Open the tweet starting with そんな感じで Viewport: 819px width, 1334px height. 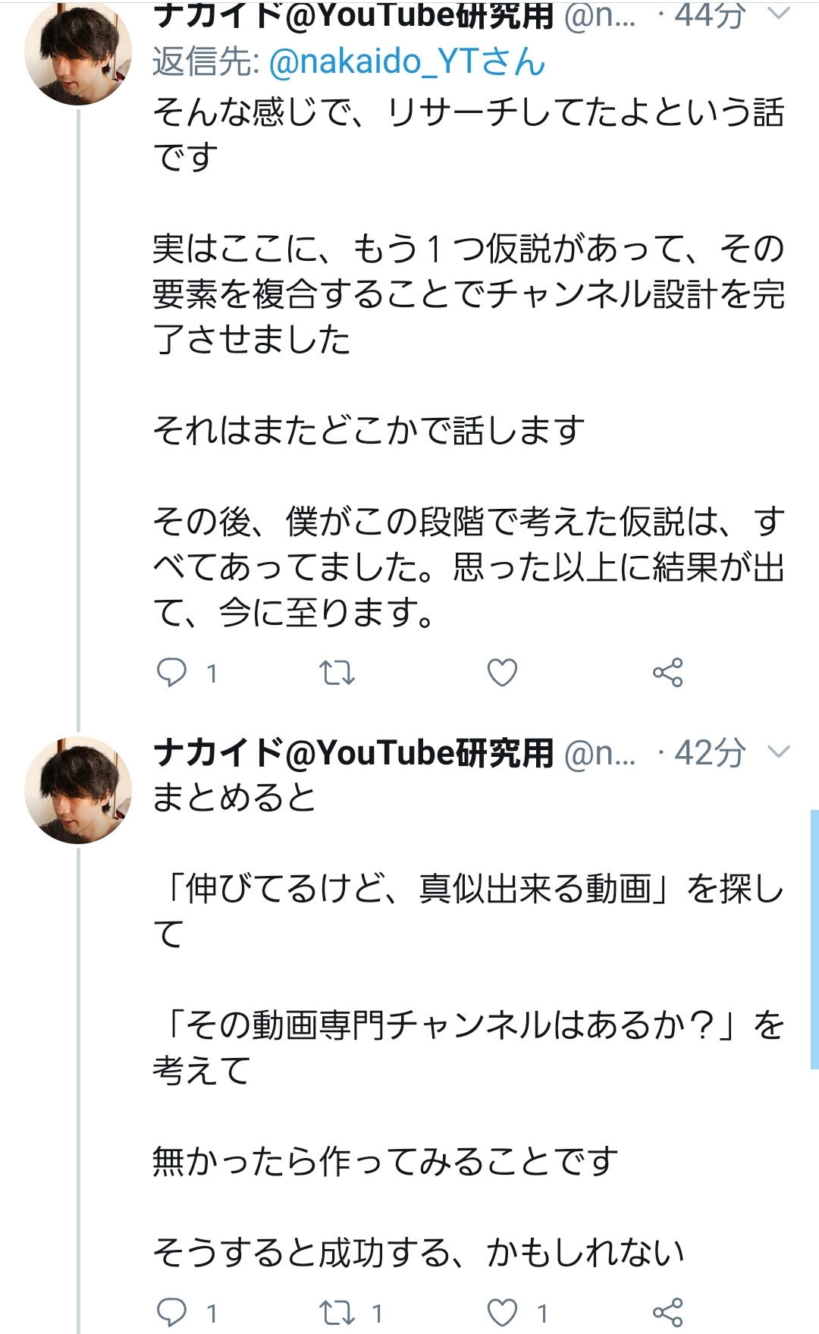[455, 341]
